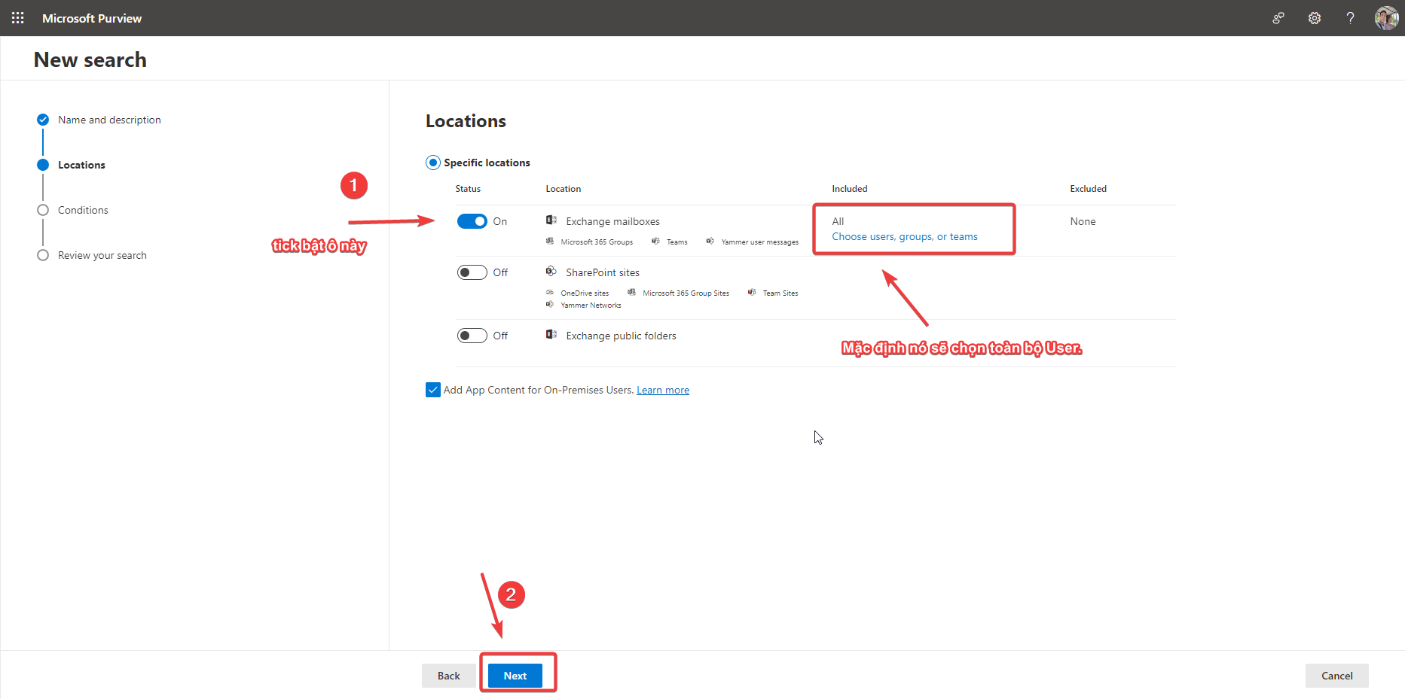Click the Exchange mailboxes icon
Viewport: 1405px width, 699px height.
[x=551, y=220]
